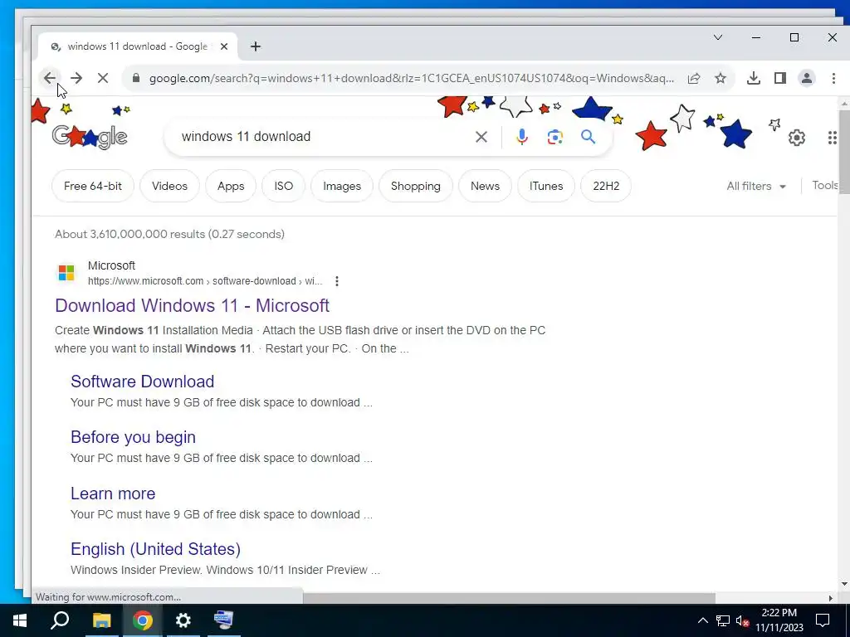Stop loading the page with the X button
This screenshot has width=850, height=637.
102,78
